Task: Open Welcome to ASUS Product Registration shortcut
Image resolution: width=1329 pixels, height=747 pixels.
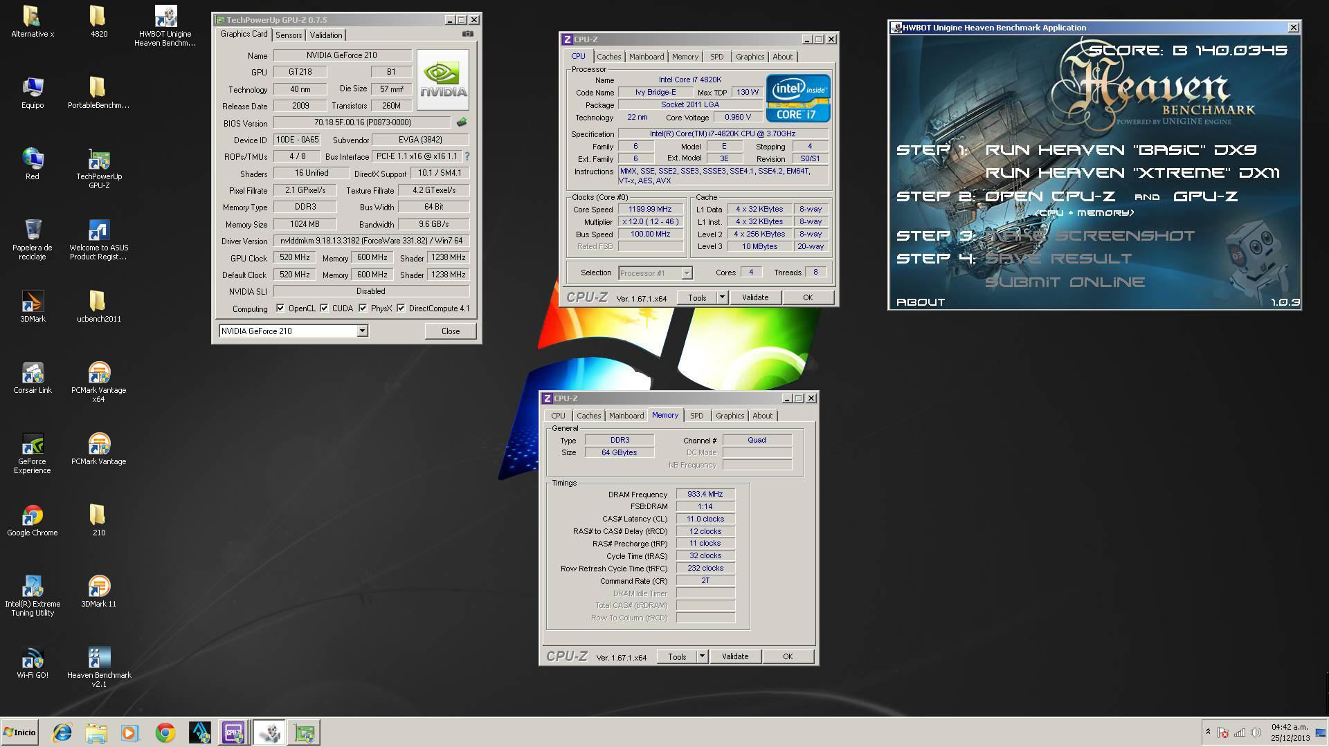Action: pos(98,239)
